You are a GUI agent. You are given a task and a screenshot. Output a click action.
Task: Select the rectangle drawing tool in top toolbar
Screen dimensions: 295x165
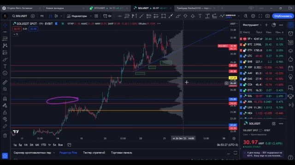163,16
